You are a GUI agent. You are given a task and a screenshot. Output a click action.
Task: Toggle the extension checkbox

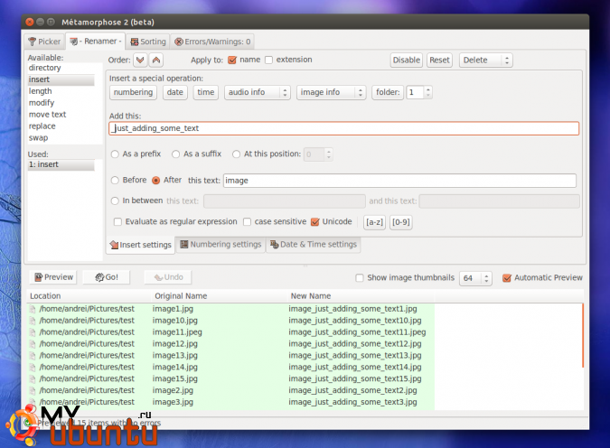tap(268, 61)
